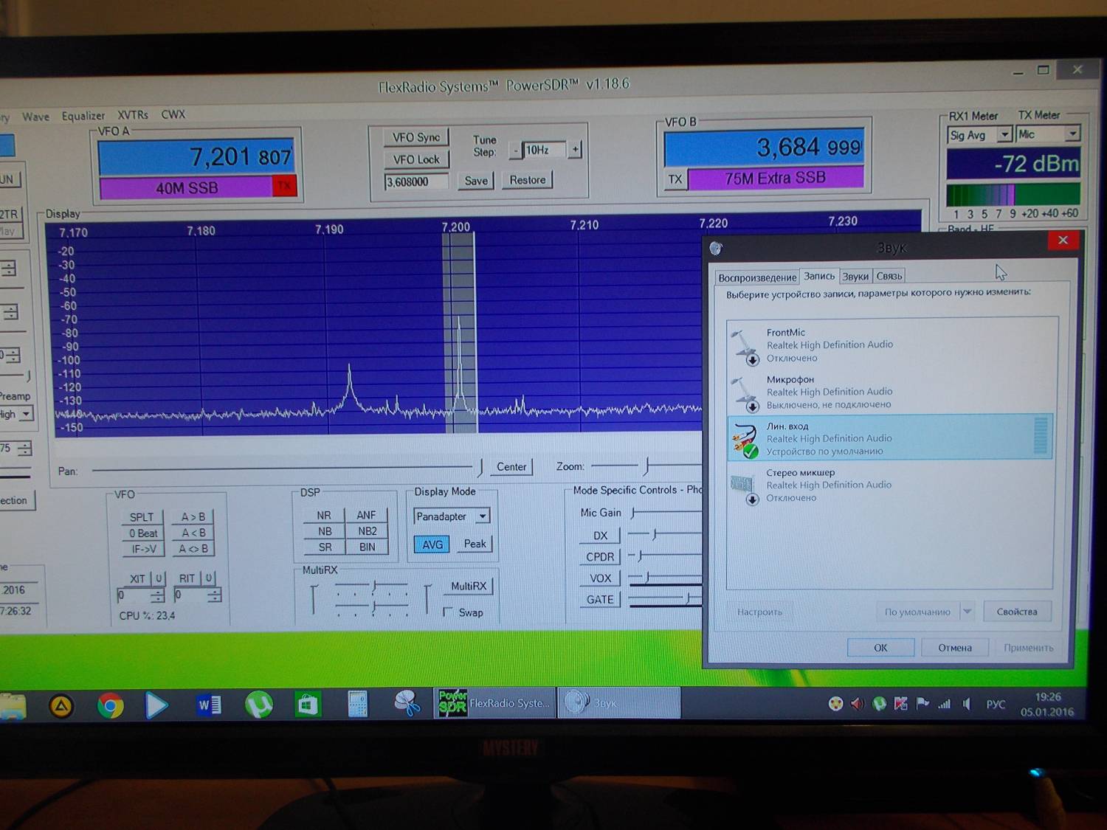The width and height of the screenshot is (1107, 830).
Task: Click Save frequency button
Action: pyautogui.click(x=476, y=180)
